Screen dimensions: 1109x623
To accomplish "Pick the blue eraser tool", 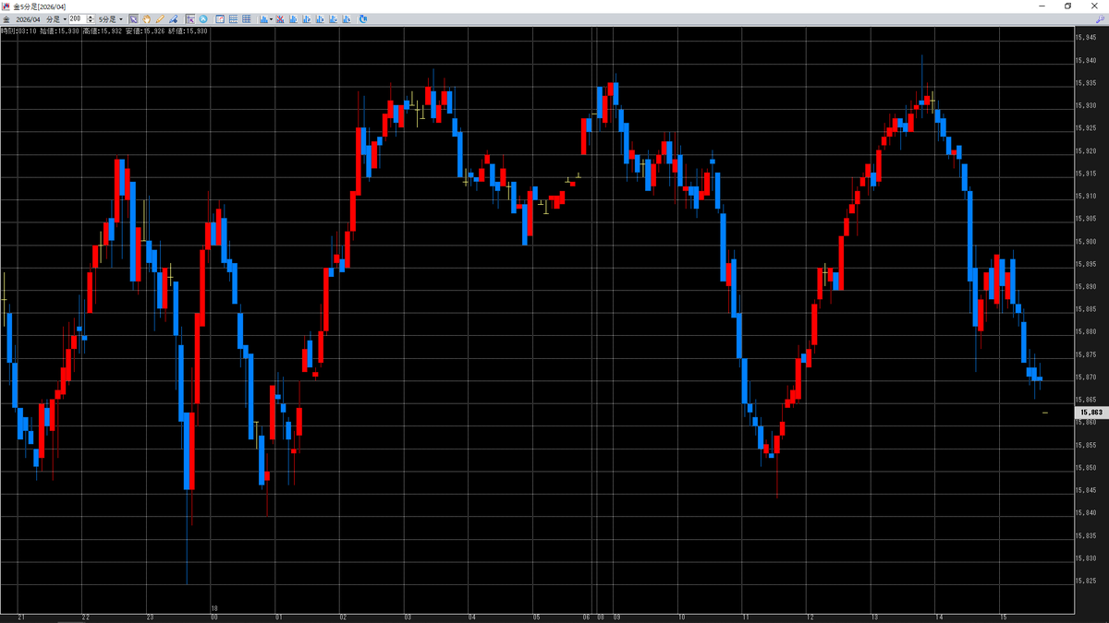I will (173, 18).
